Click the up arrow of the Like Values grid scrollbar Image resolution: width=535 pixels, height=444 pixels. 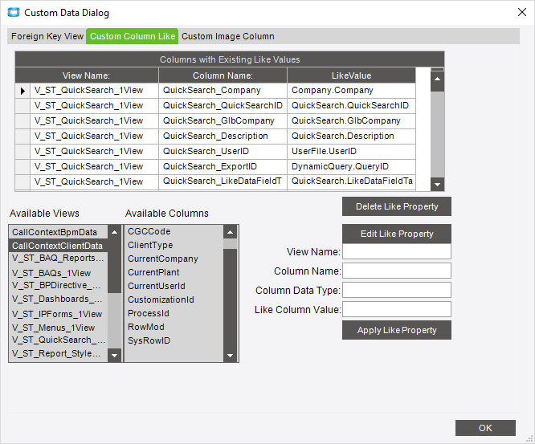pyautogui.click(x=437, y=79)
